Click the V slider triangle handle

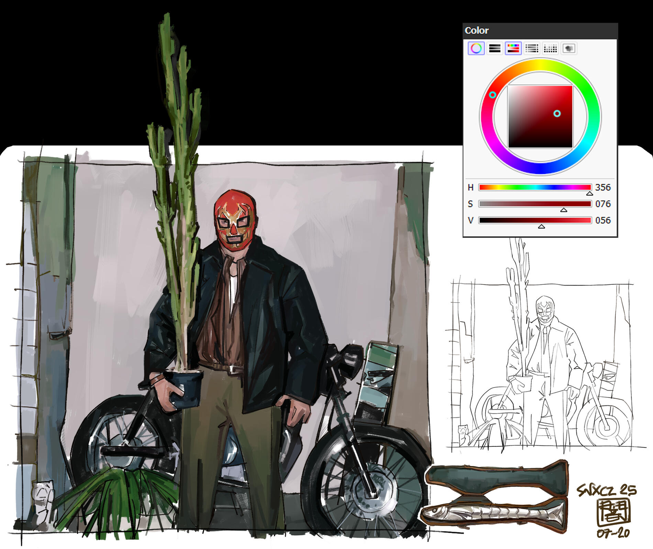tap(541, 226)
